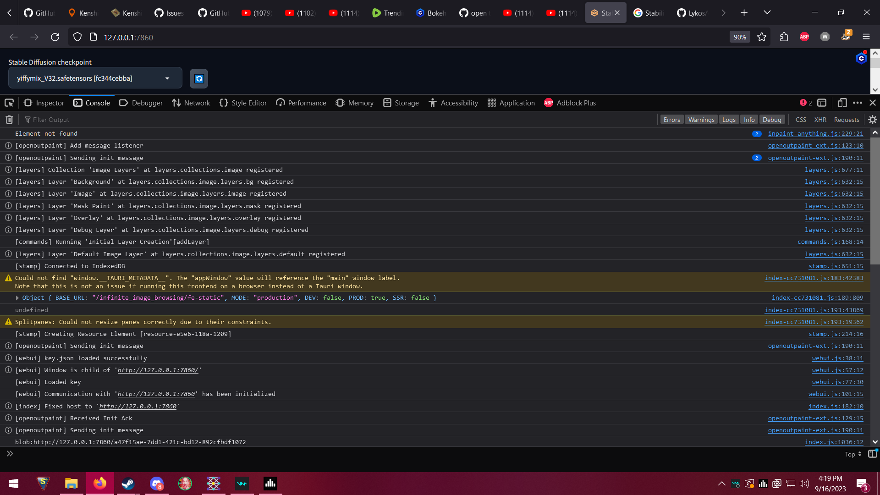The image size is (880, 495).
Task: Open the Top frame selector dropdown
Action: (x=851, y=454)
